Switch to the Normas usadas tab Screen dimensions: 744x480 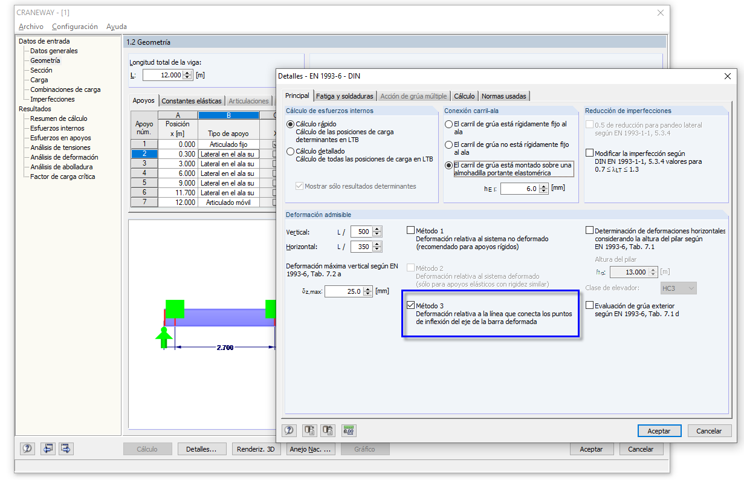(x=504, y=96)
